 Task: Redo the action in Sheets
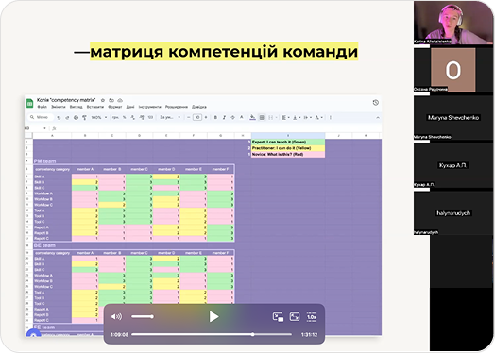67,117
